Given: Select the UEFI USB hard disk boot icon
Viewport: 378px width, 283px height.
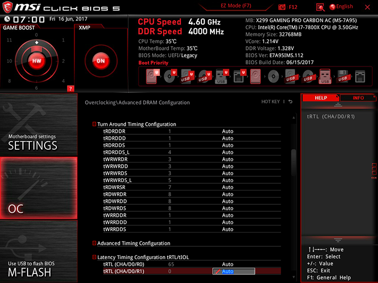Looking at the screenshot, I should [x=187, y=77].
